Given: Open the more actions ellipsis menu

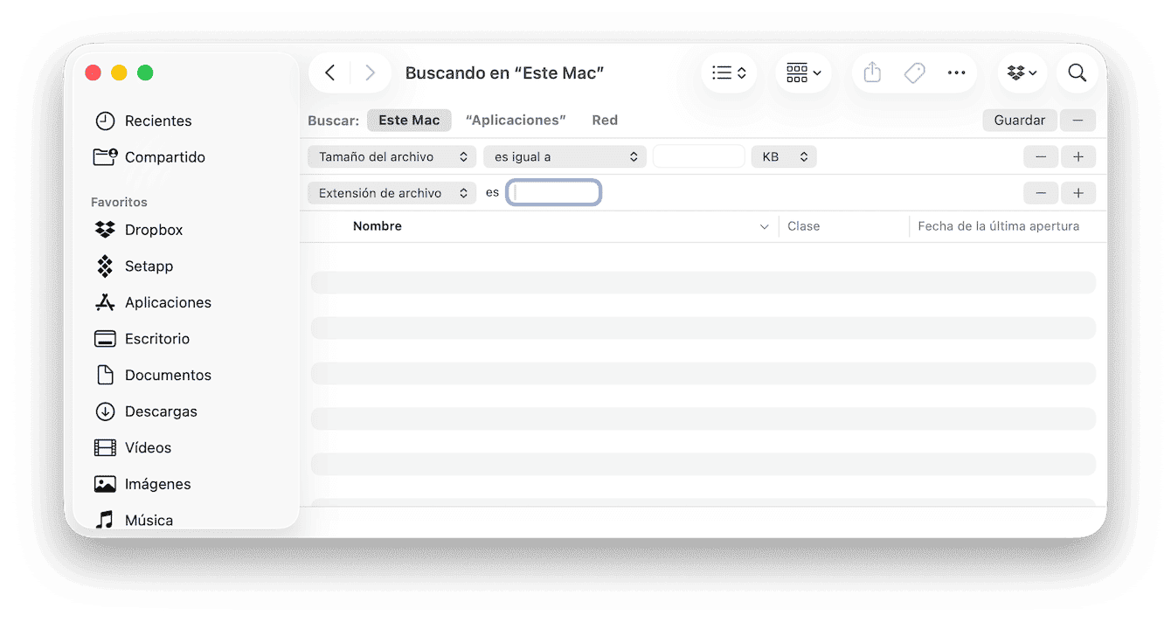Looking at the screenshot, I should pyautogui.click(x=957, y=73).
